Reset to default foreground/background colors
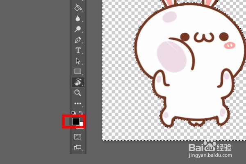 pos(73,112)
